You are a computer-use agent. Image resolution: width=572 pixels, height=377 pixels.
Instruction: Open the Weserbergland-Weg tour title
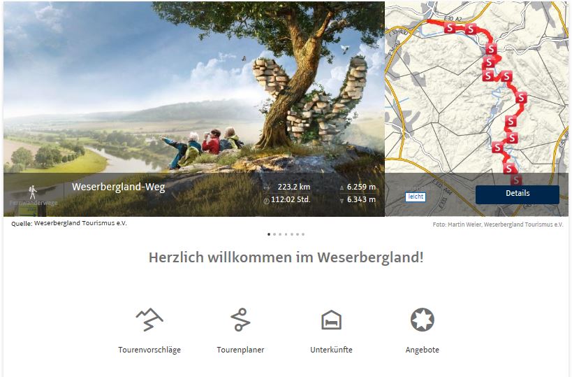119,187
